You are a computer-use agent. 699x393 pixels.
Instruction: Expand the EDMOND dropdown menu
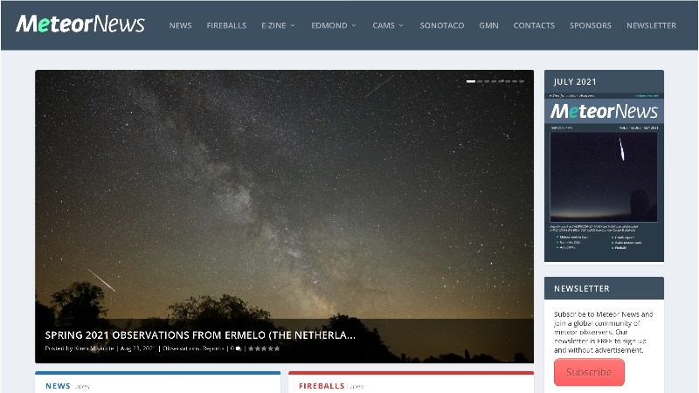(x=333, y=25)
